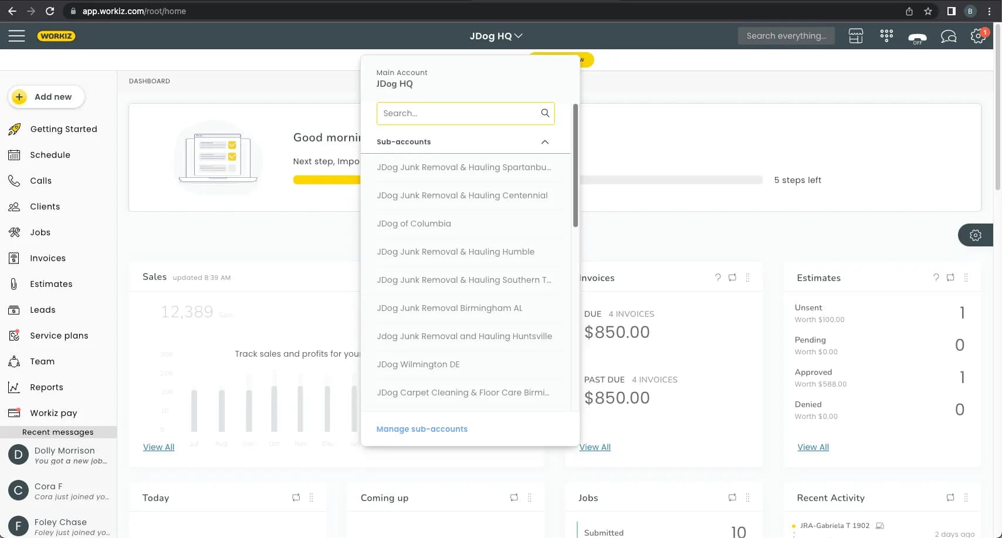Open the chat messages icon

[949, 36]
